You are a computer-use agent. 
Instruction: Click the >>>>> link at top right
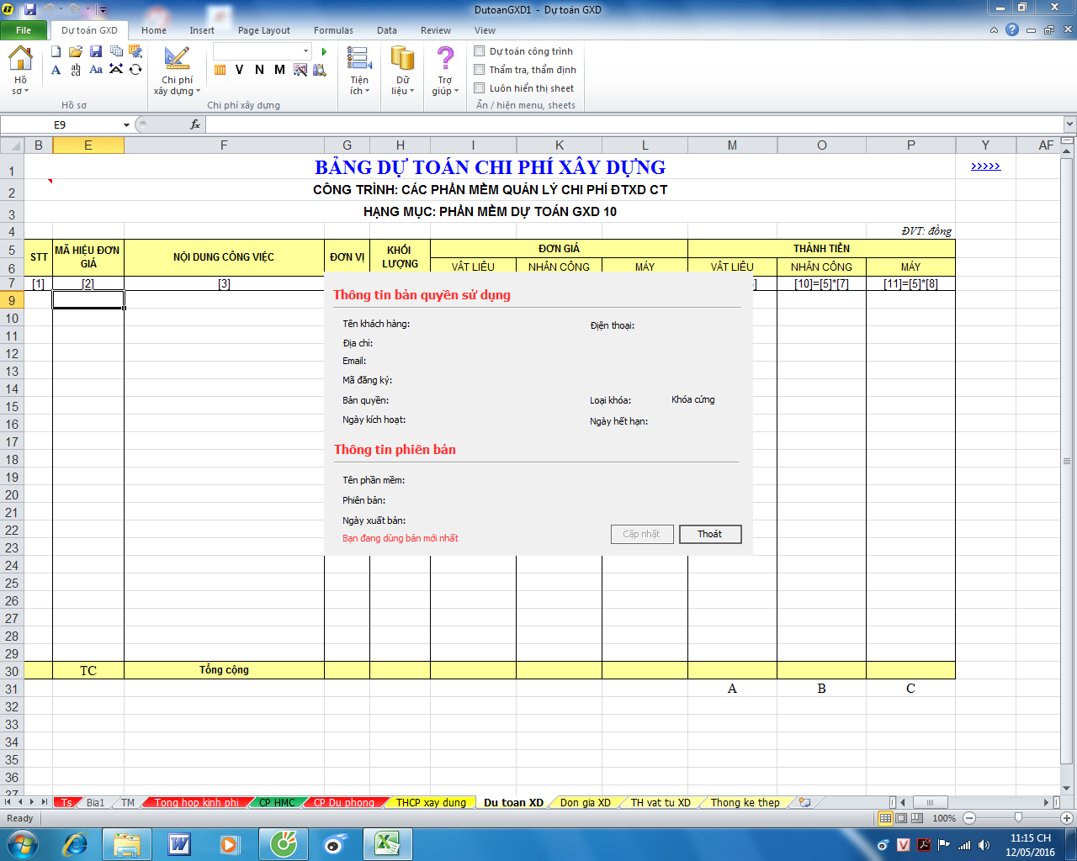click(x=985, y=166)
